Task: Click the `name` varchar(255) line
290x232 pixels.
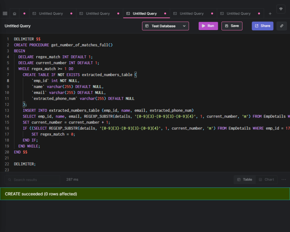Action: point(68,87)
